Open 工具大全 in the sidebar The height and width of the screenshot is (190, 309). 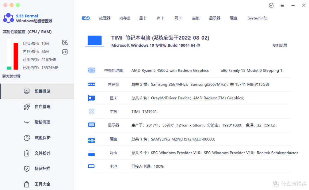click(37, 184)
